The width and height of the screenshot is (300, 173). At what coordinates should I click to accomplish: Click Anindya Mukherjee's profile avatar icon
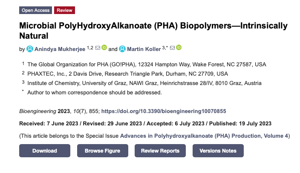(x=30, y=49)
